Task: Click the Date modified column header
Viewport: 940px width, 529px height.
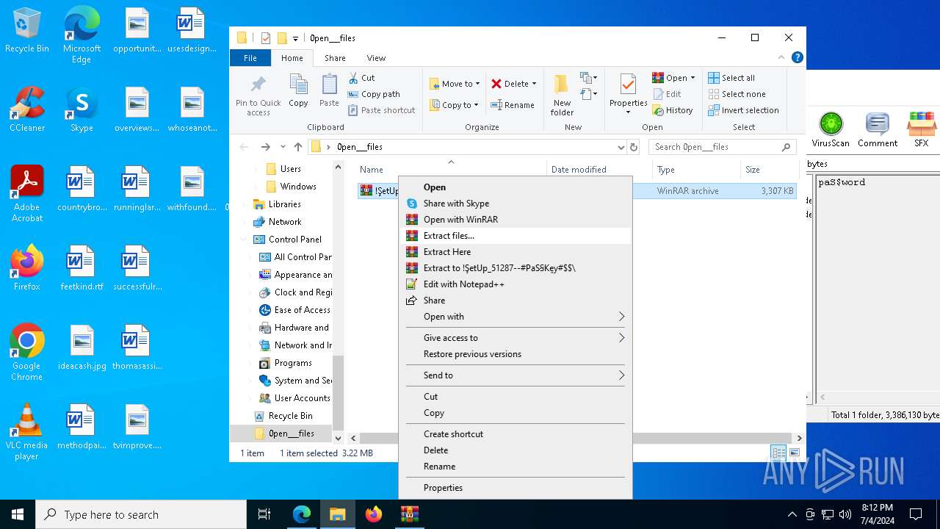Action: pos(599,170)
